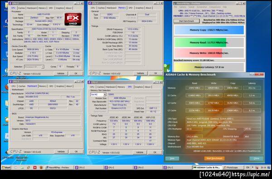Click CPU-Z icon in SPD window titlebar
The height and width of the screenshot is (179, 272).
(90, 82)
